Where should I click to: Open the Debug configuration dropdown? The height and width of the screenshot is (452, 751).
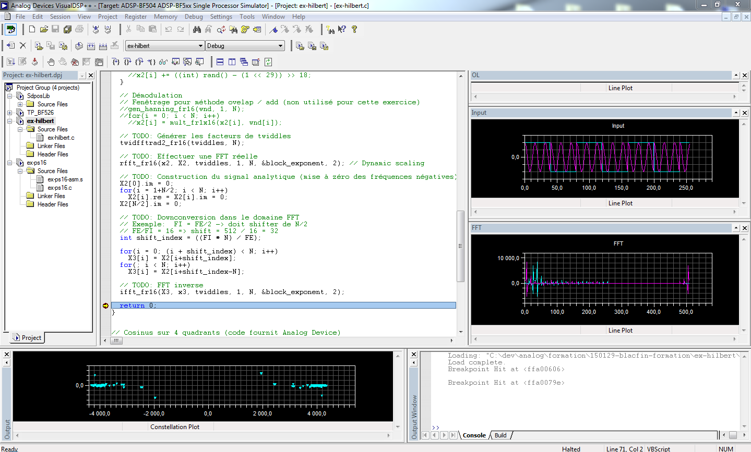280,46
